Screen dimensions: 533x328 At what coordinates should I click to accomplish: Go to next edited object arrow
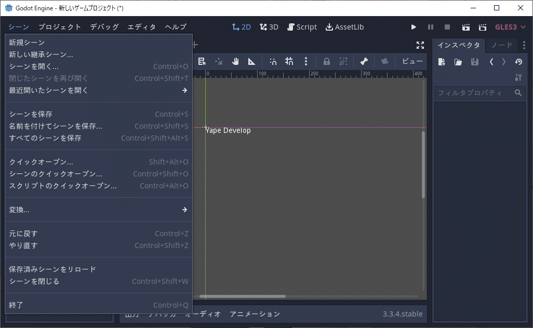coord(504,62)
